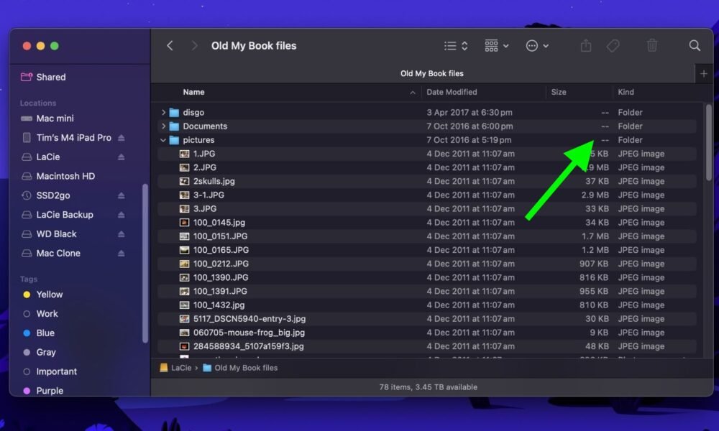Image resolution: width=719 pixels, height=431 pixels.
Task: Eject the LaCie Backup drive
Action: click(x=121, y=215)
